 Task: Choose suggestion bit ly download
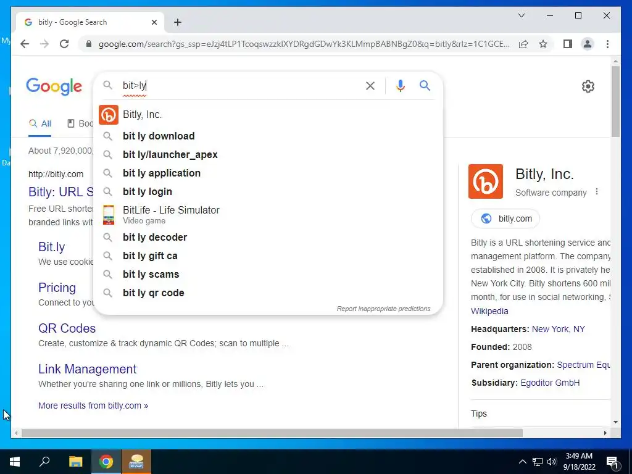[268, 136]
